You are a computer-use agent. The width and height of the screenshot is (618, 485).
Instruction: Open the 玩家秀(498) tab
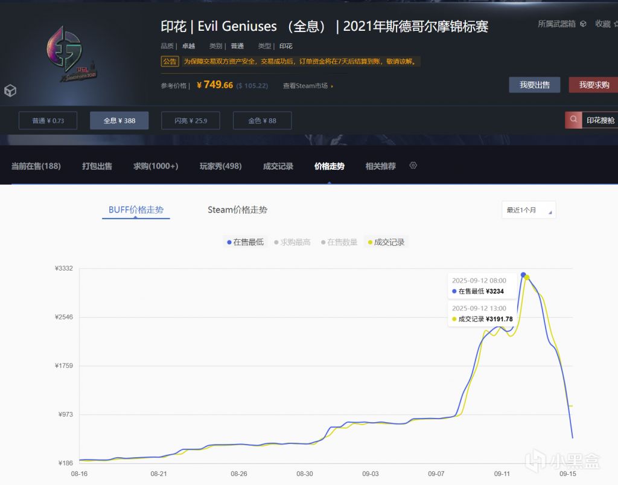click(221, 165)
